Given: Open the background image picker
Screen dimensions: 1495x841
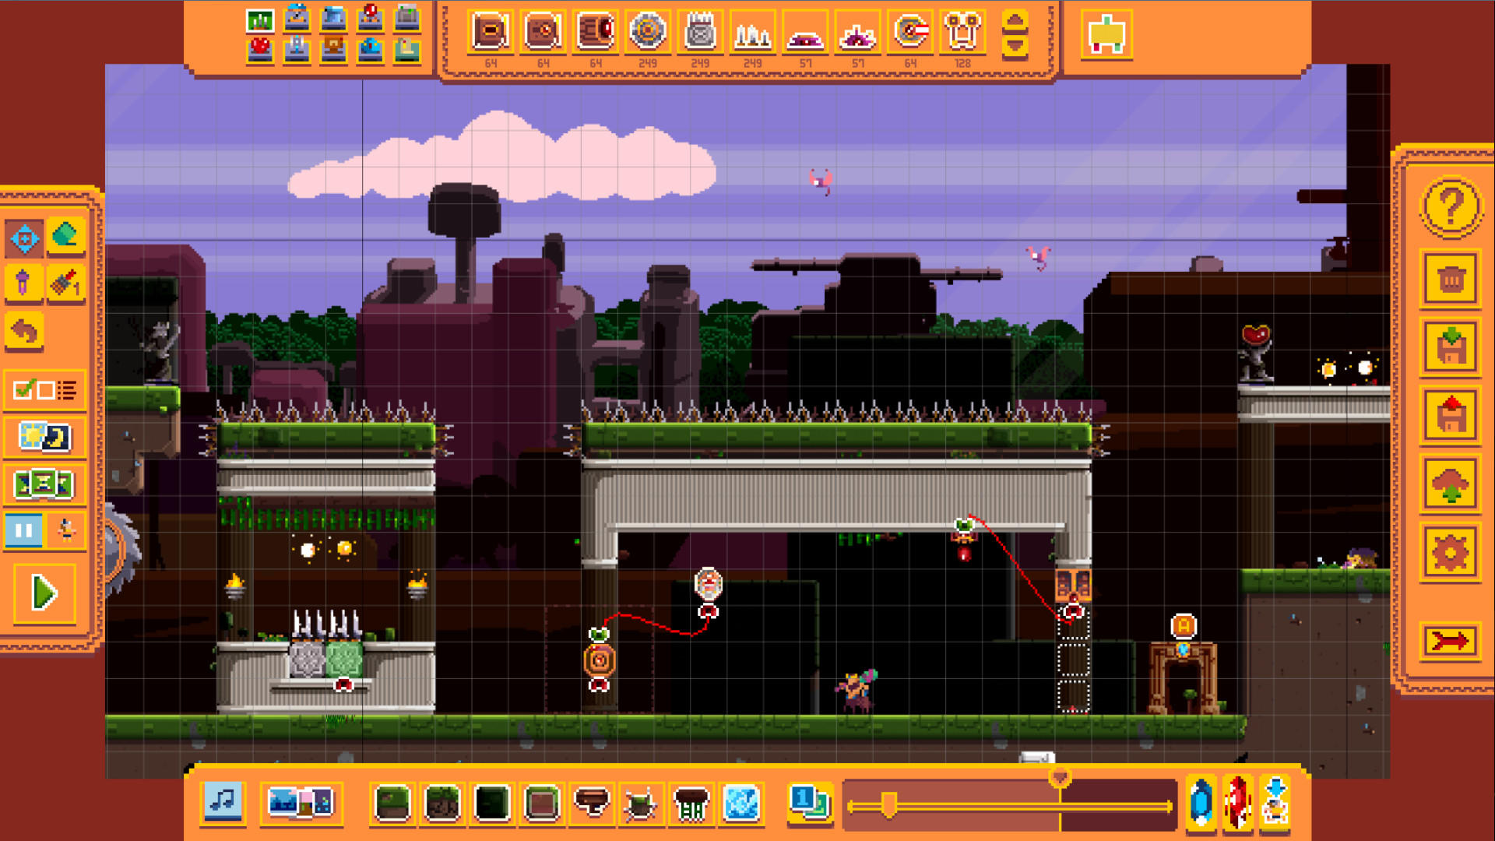Looking at the screenshot, I should point(303,804).
